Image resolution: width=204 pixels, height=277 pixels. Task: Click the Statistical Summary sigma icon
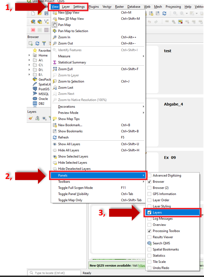tap(55, 62)
